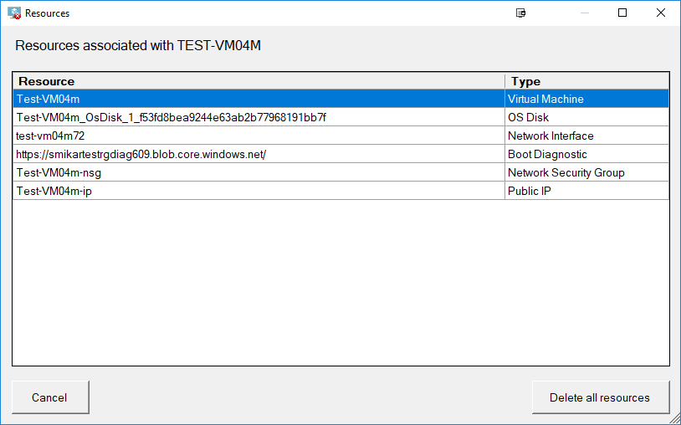
Task: Click the Boot Diagnostic type cell
Action: click(587, 154)
